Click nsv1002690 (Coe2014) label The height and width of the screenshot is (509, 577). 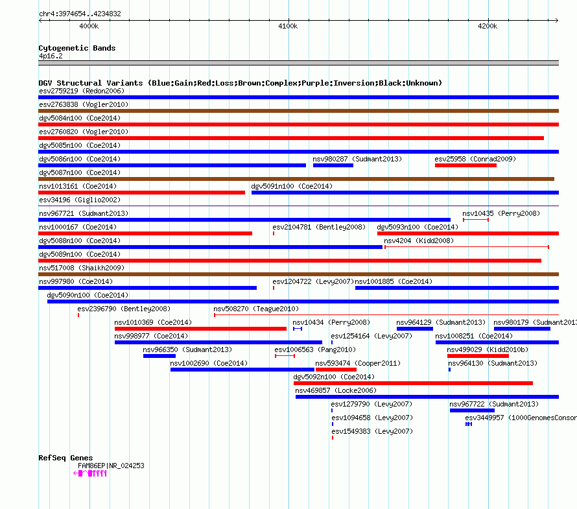pos(209,363)
